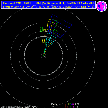The width and height of the screenshot is (108, 108).
Task: Click the green '2' GeV legend label
Action: [x=70, y=104]
